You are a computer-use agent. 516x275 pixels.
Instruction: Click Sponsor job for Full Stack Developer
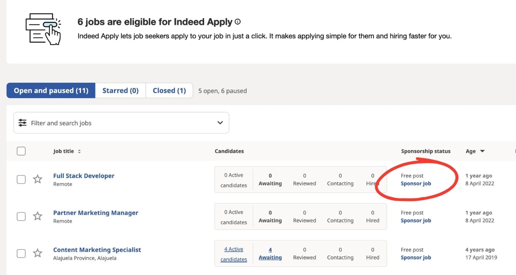[x=416, y=183]
